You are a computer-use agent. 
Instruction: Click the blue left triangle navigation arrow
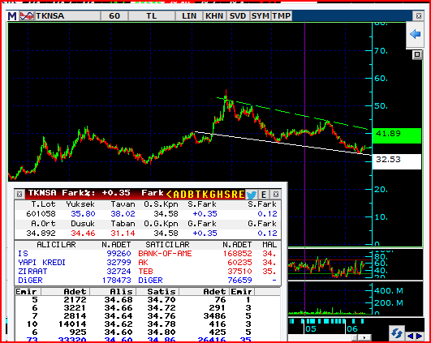pos(411,337)
